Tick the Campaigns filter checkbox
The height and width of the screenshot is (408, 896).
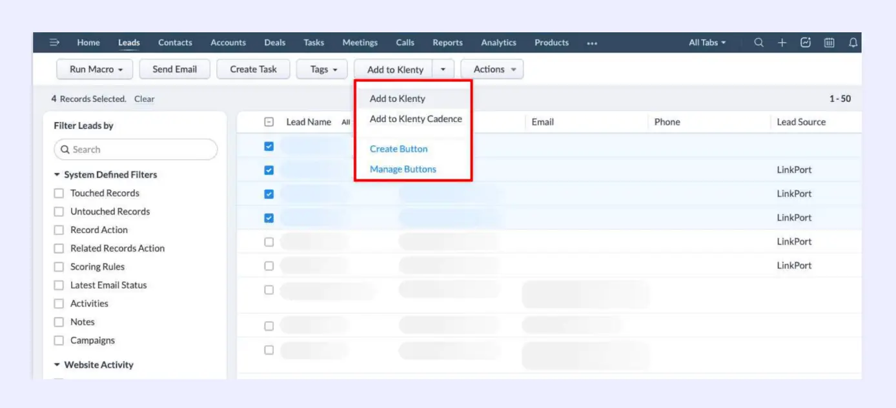[x=59, y=340]
